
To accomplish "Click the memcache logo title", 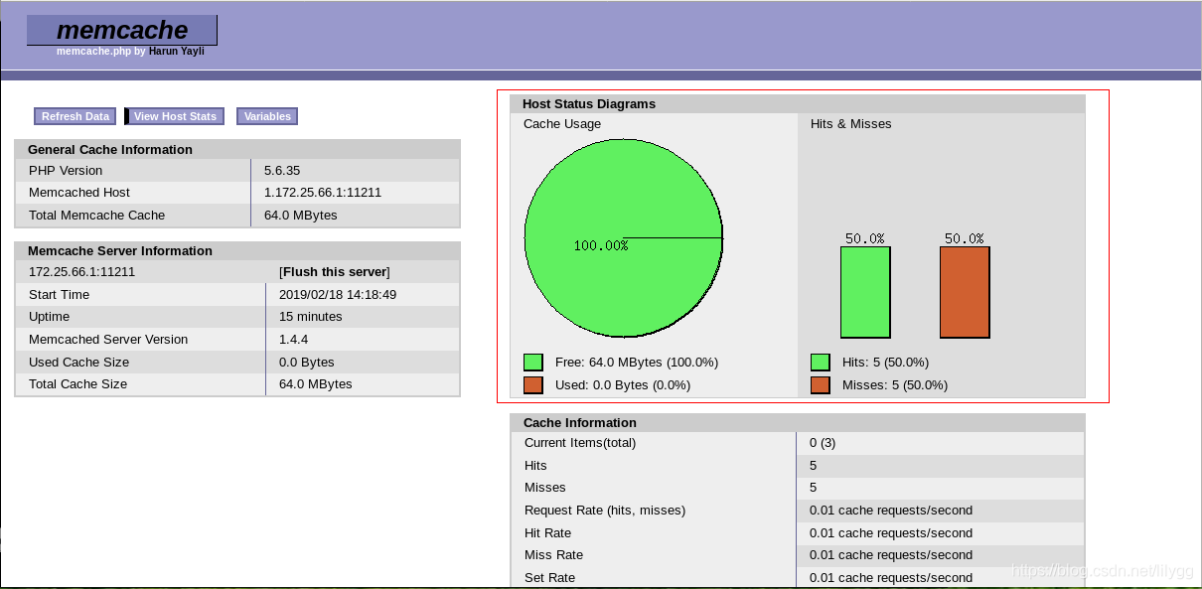I will 122,30.
